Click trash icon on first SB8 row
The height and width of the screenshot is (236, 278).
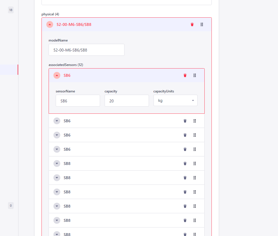pos(185,163)
